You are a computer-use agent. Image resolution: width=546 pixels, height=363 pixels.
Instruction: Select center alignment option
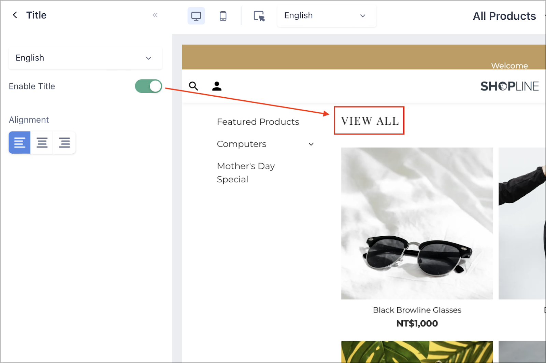pyautogui.click(x=42, y=142)
